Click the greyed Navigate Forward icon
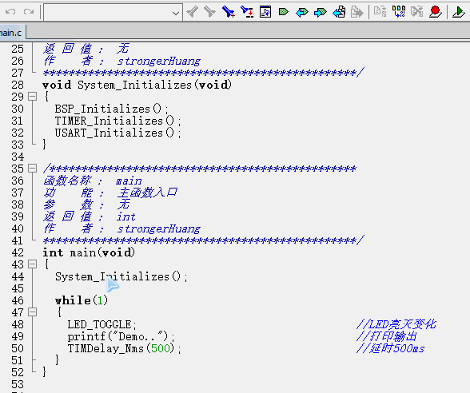This screenshot has height=393, width=470. [357, 12]
